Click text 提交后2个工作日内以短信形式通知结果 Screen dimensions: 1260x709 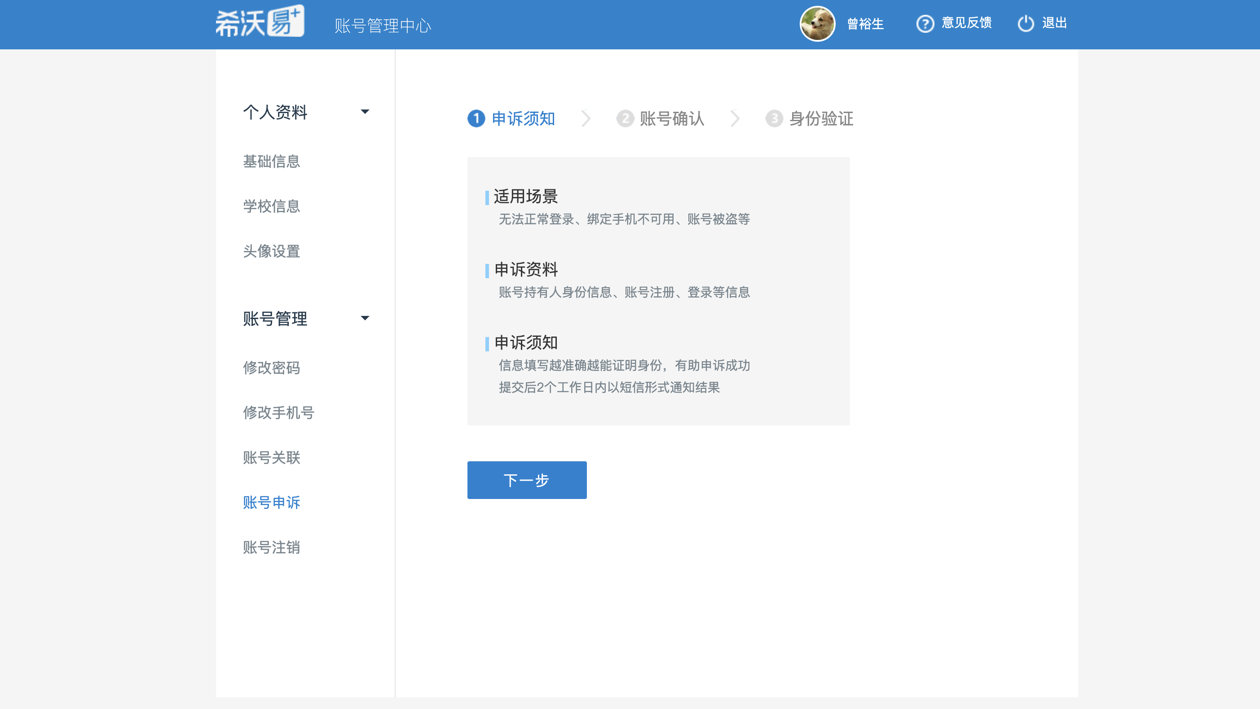click(609, 388)
